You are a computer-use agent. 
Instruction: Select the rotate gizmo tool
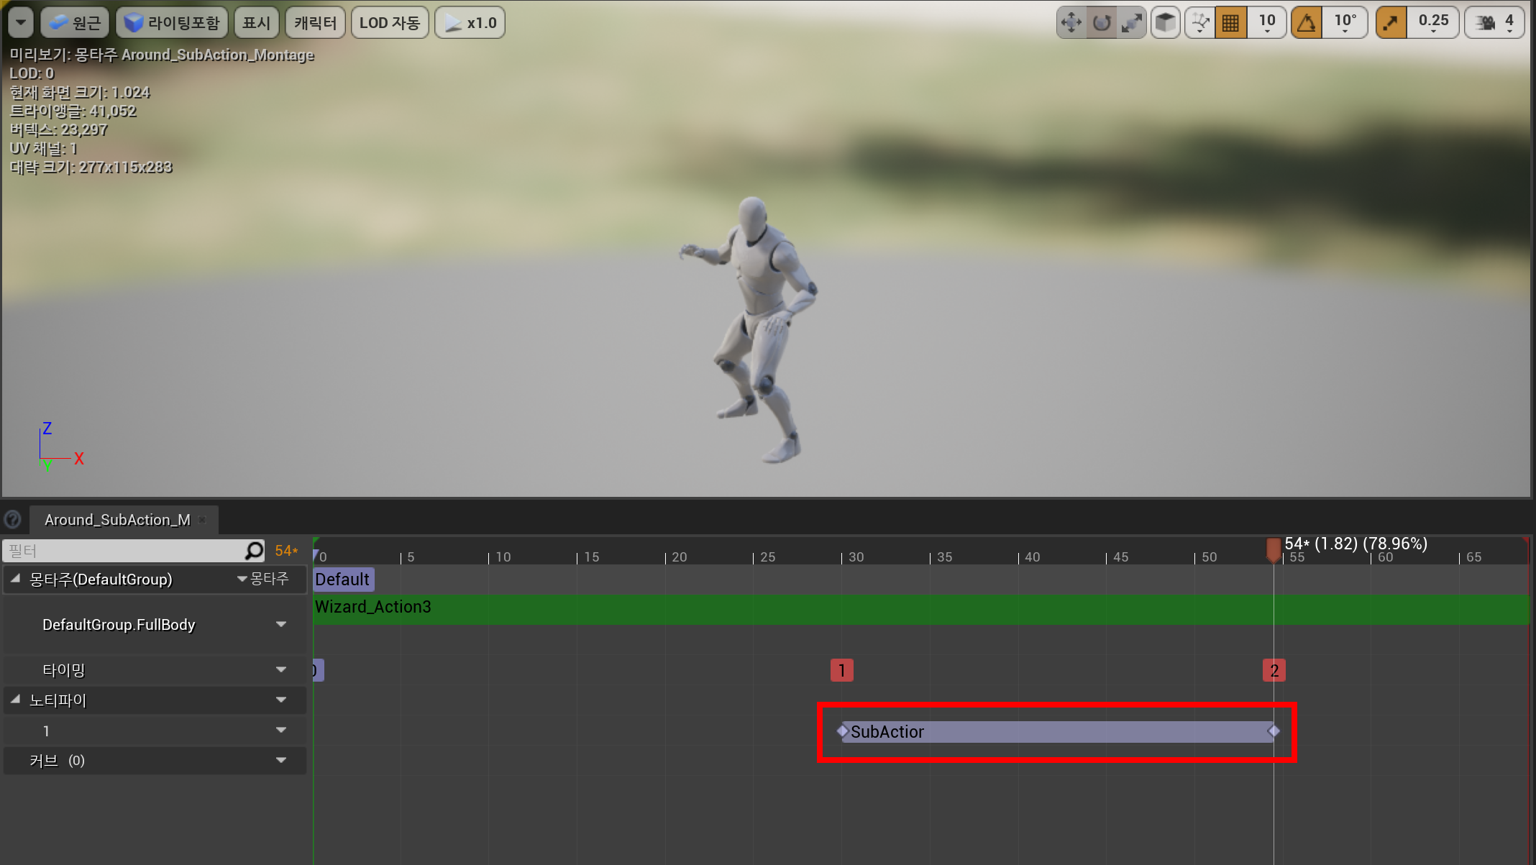pos(1102,23)
